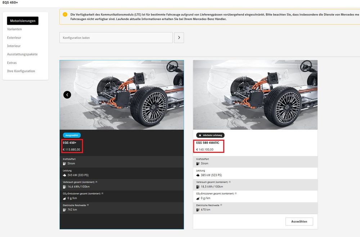
Task: Click the 245 kW (333 PS) value
Action: [x=78, y=175]
